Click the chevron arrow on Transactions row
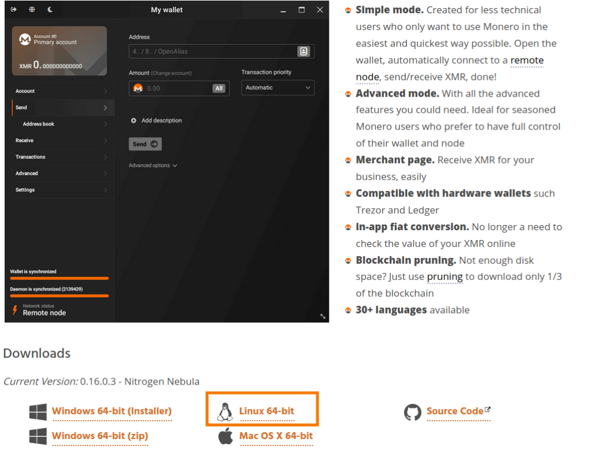The image size is (592, 457). tap(105, 157)
